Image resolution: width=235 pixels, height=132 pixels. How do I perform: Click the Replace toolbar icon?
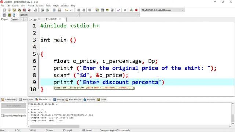pyautogui.click(x=48, y=10)
